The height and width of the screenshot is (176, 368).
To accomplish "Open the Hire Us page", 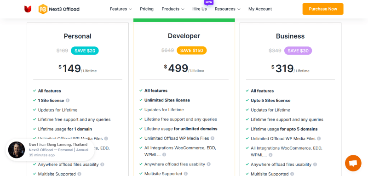I will (x=200, y=9).
